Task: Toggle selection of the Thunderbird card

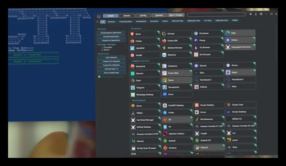Action: [x=177, y=87]
